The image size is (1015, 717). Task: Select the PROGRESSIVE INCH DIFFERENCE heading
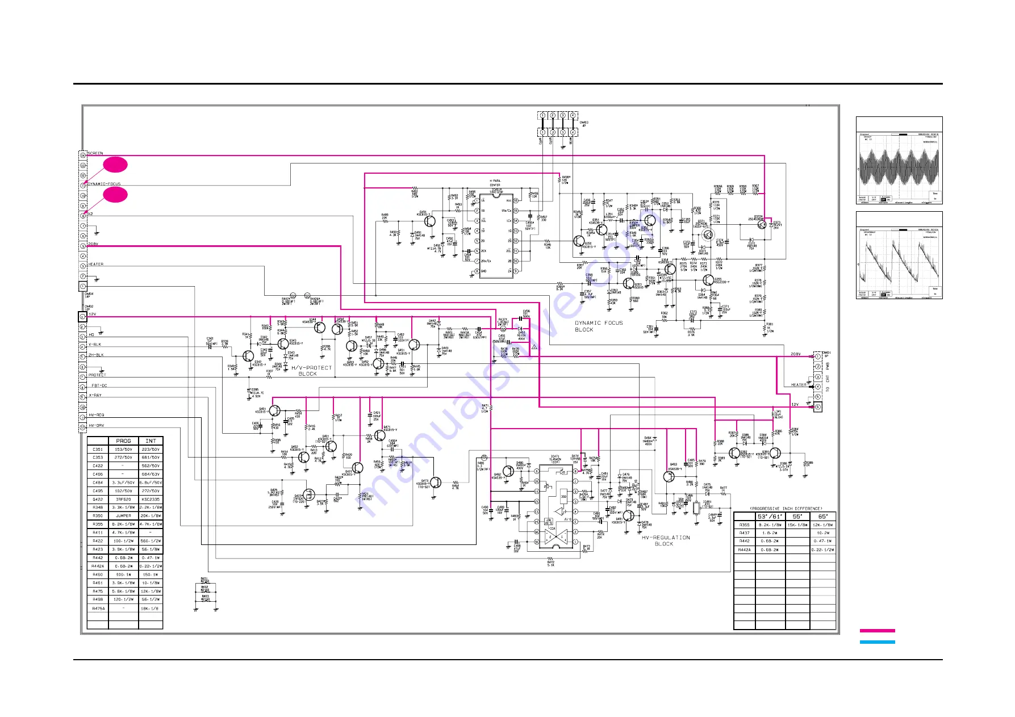point(786,509)
